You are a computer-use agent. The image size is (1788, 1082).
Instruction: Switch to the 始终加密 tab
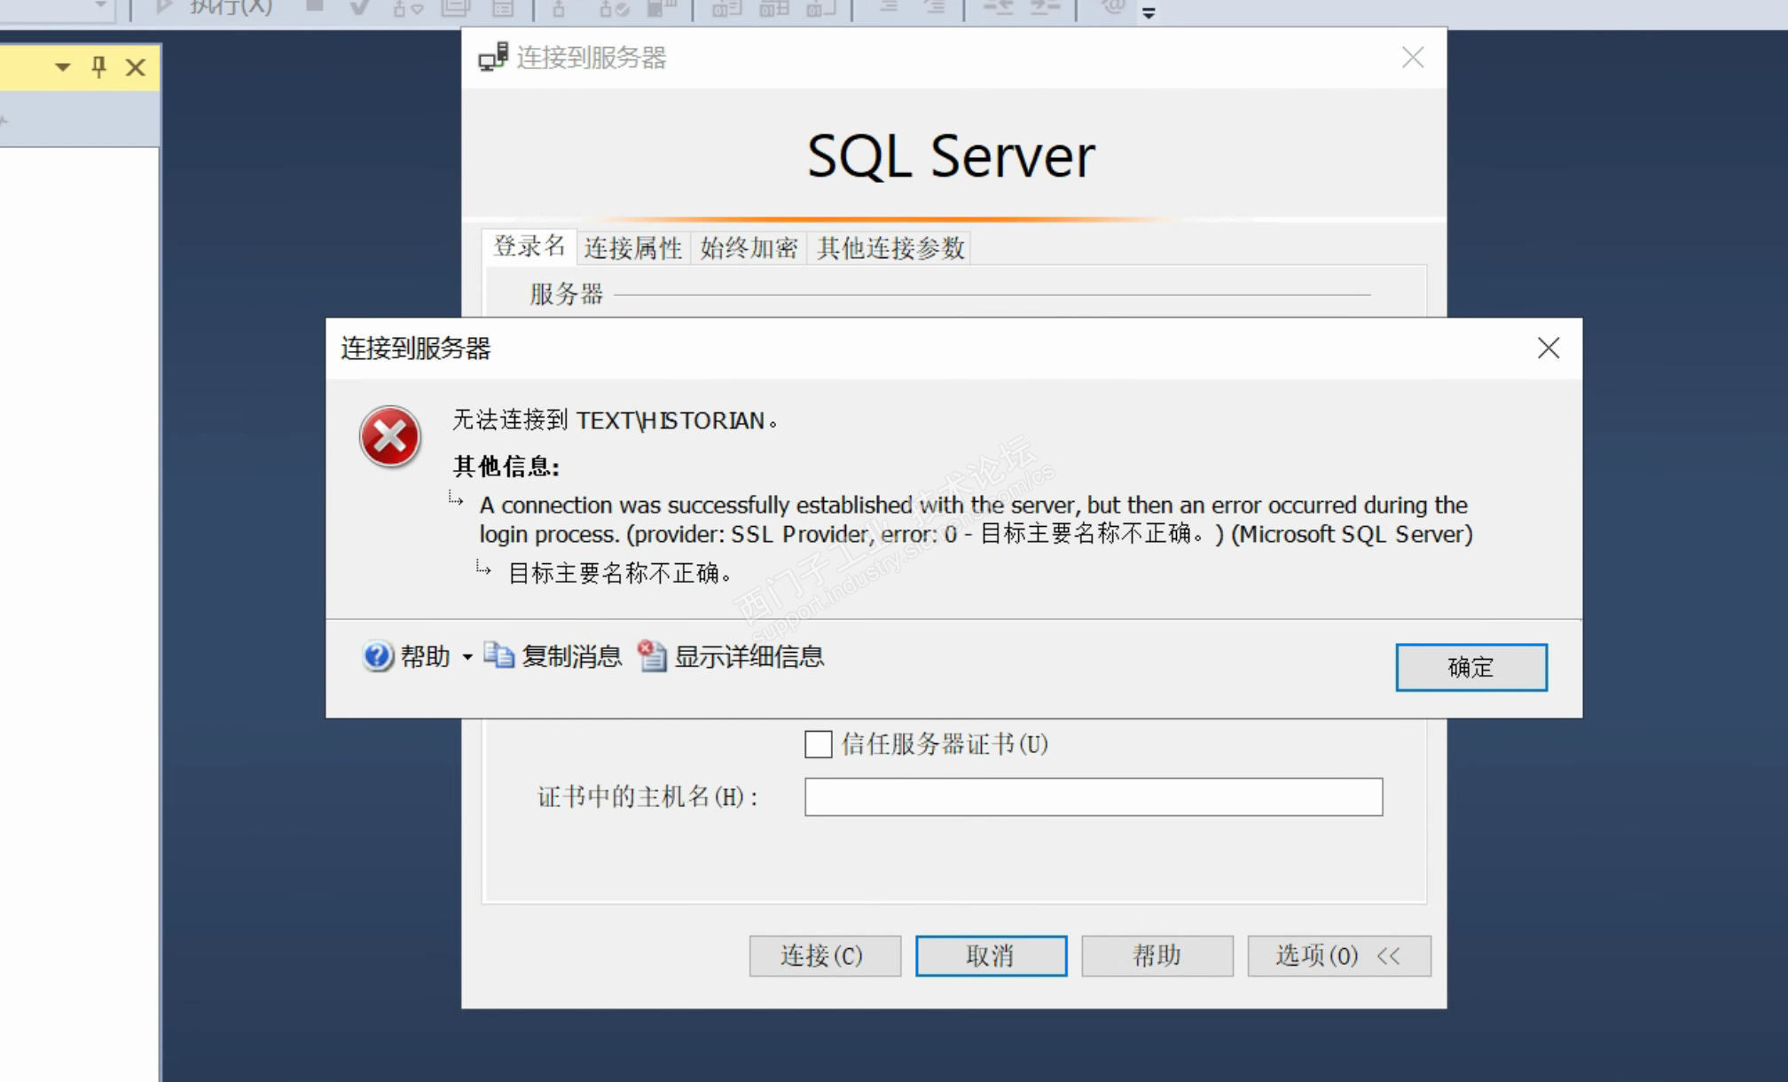coord(749,247)
